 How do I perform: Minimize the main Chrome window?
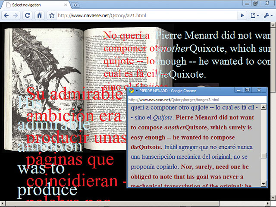pyautogui.click(x=247, y=3)
